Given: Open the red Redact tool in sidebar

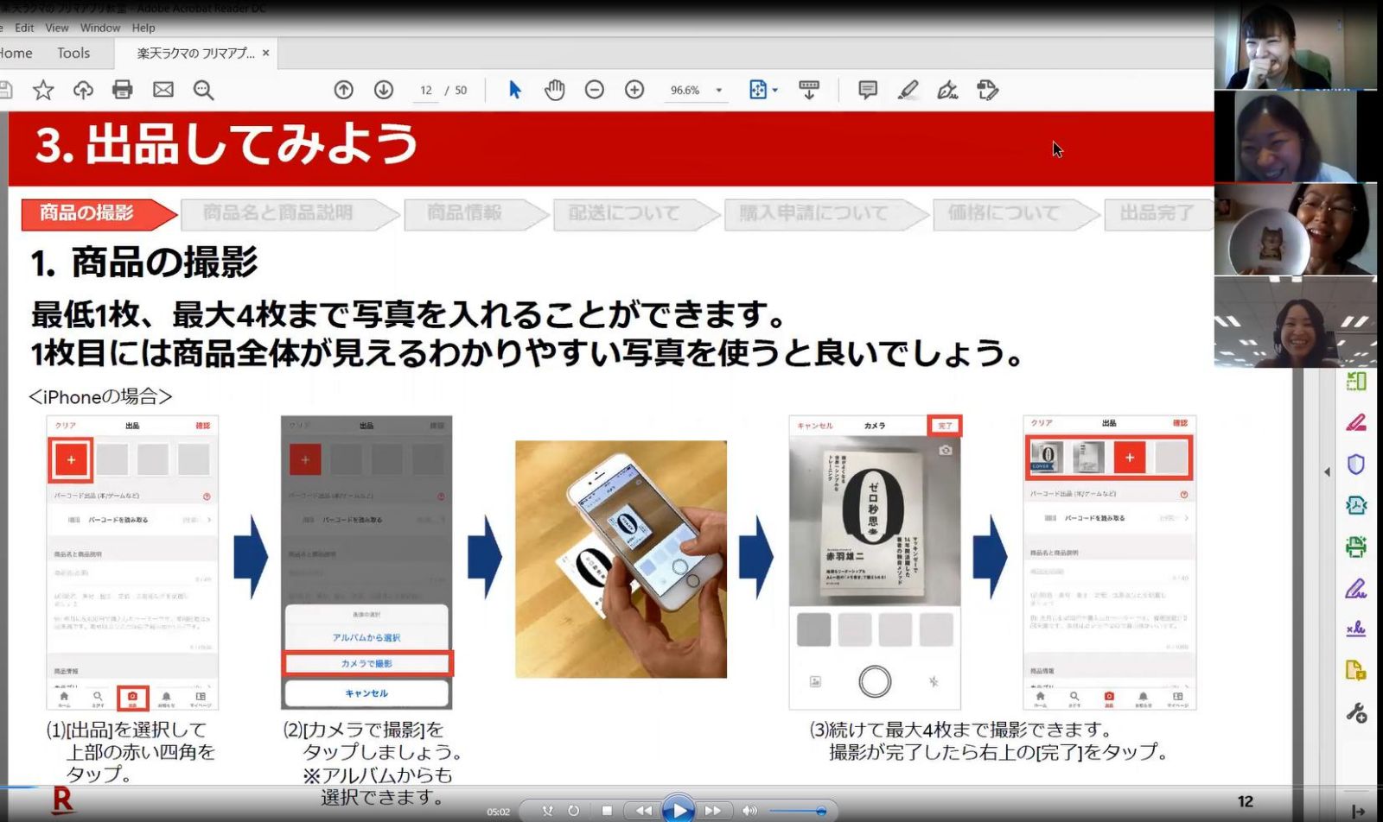Looking at the screenshot, I should (x=1356, y=422).
